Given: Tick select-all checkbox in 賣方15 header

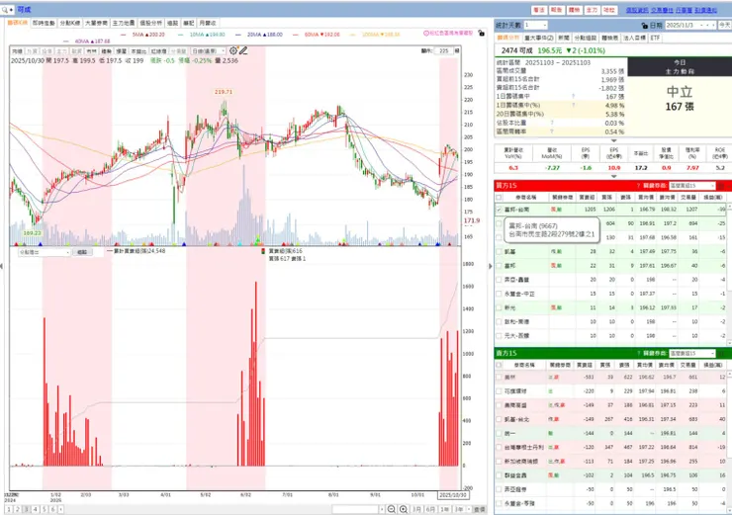Looking at the screenshot, I should [x=500, y=365].
